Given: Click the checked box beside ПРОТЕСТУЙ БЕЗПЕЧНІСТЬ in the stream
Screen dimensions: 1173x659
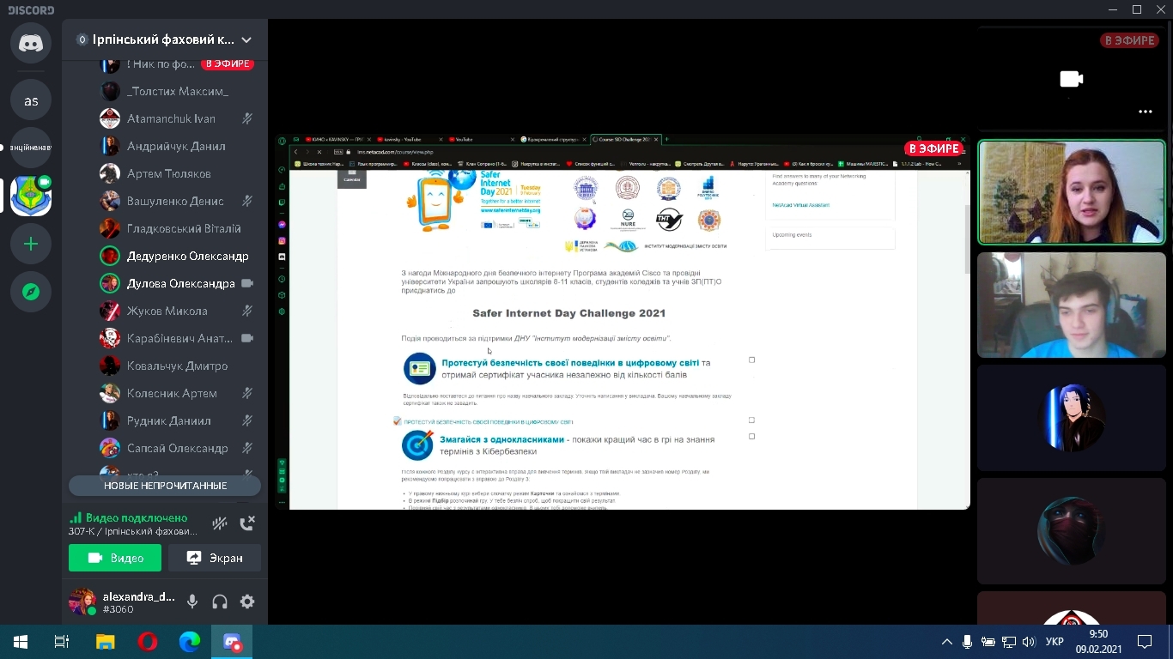Looking at the screenshot, I should click(398, 421).
